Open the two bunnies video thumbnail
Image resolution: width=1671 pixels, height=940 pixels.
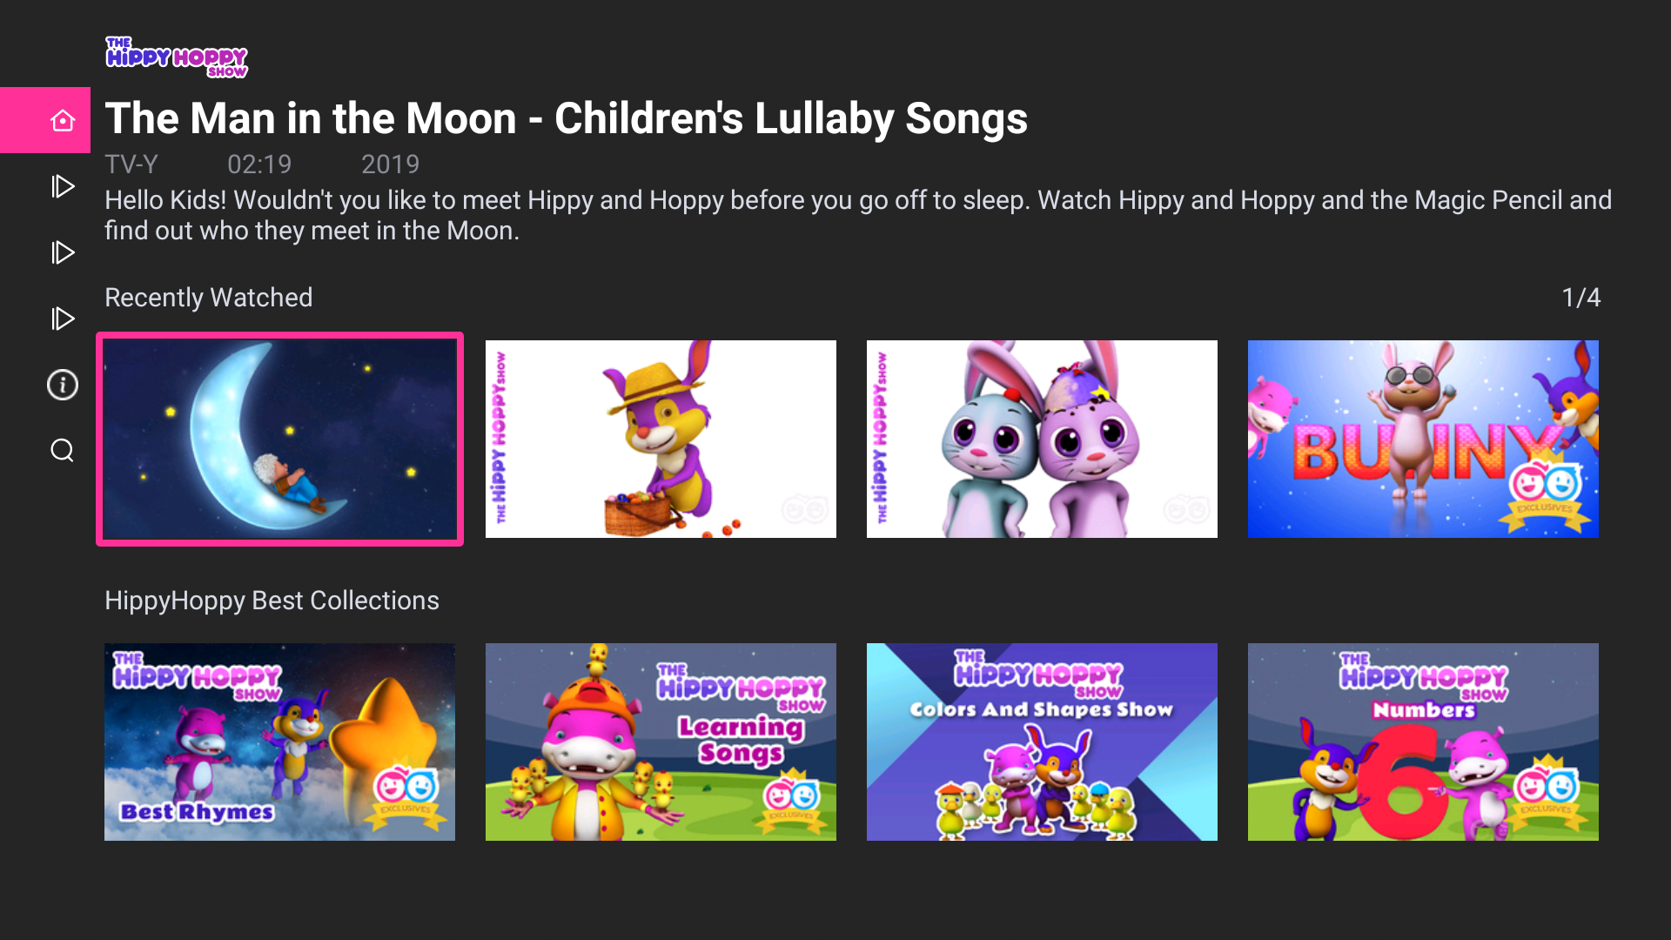pos(1041,439)
